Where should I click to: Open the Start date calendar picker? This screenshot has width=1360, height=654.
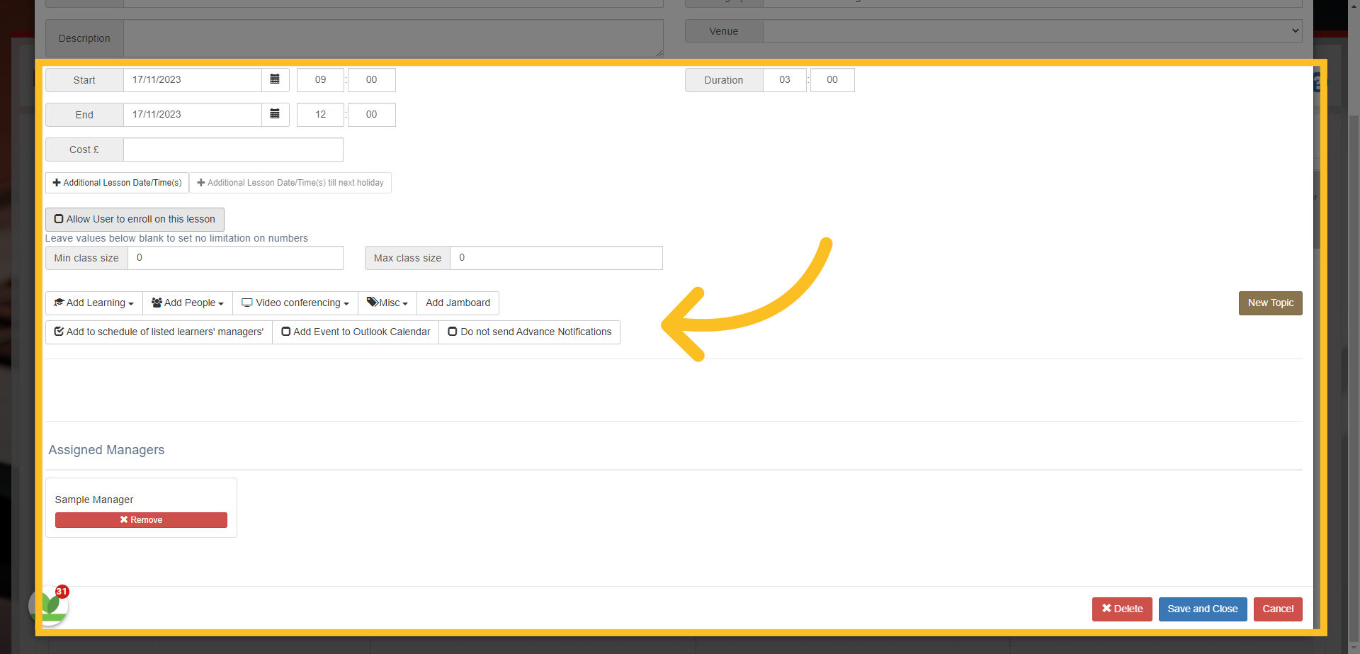275,80
